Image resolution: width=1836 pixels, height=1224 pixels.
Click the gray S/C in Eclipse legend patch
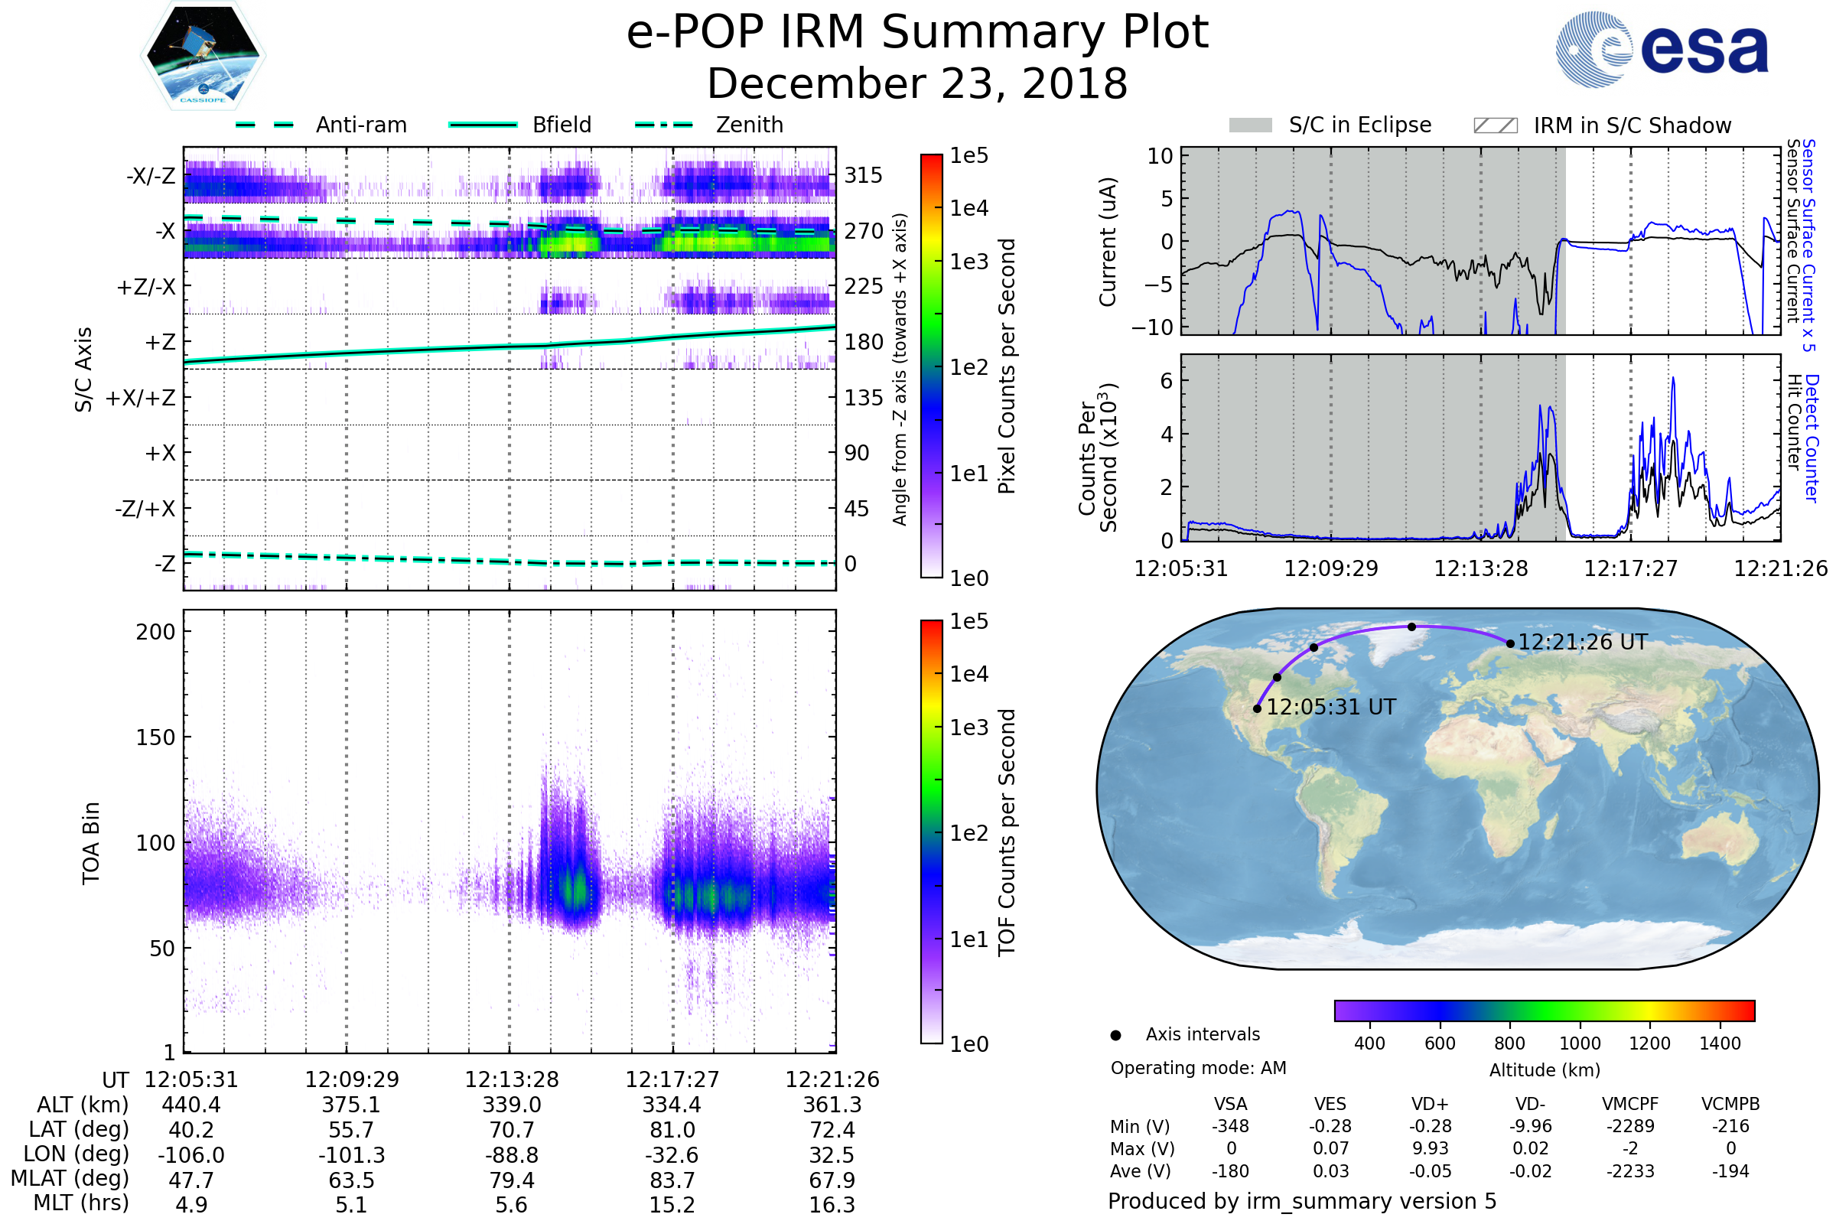[1250, 125]
